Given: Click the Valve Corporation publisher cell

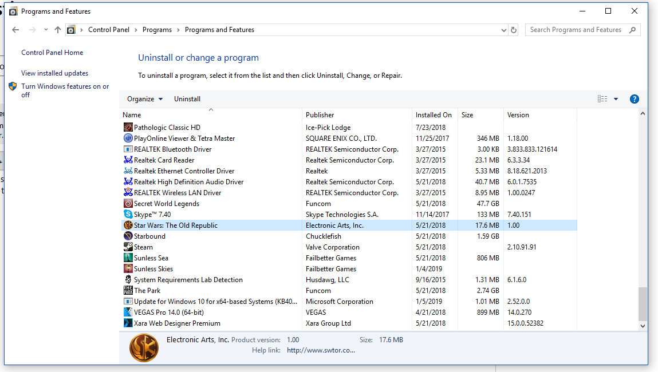Looking at the screenshot, I should (x=333, y=247).
